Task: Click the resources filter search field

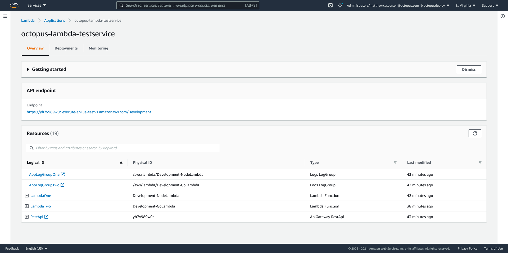Action: 123,148
